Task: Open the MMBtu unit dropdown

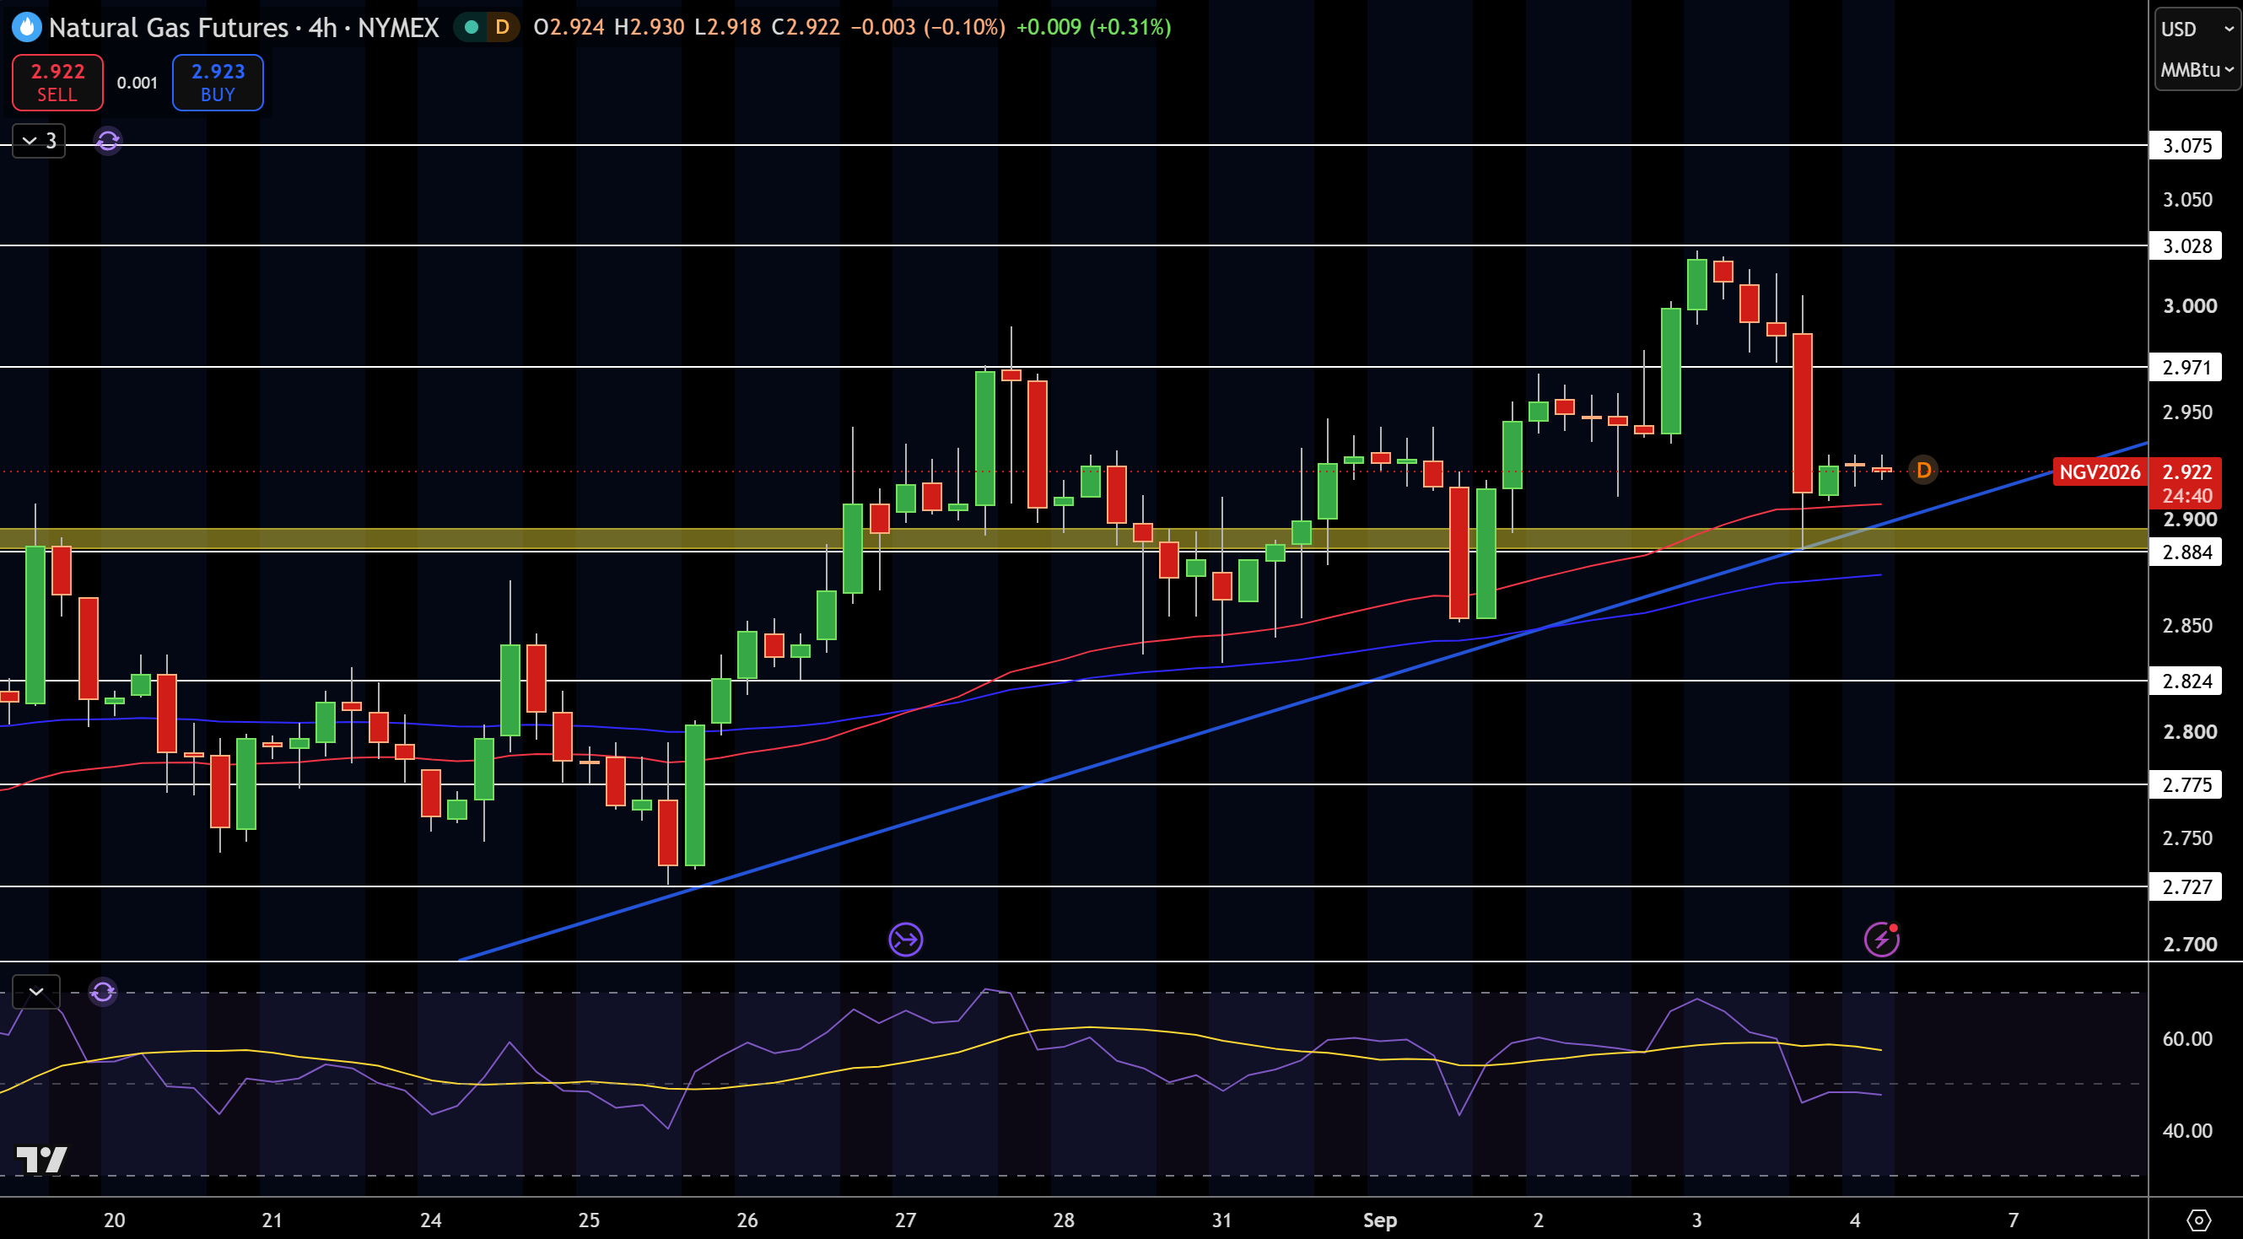Action: click(2197, 70)
